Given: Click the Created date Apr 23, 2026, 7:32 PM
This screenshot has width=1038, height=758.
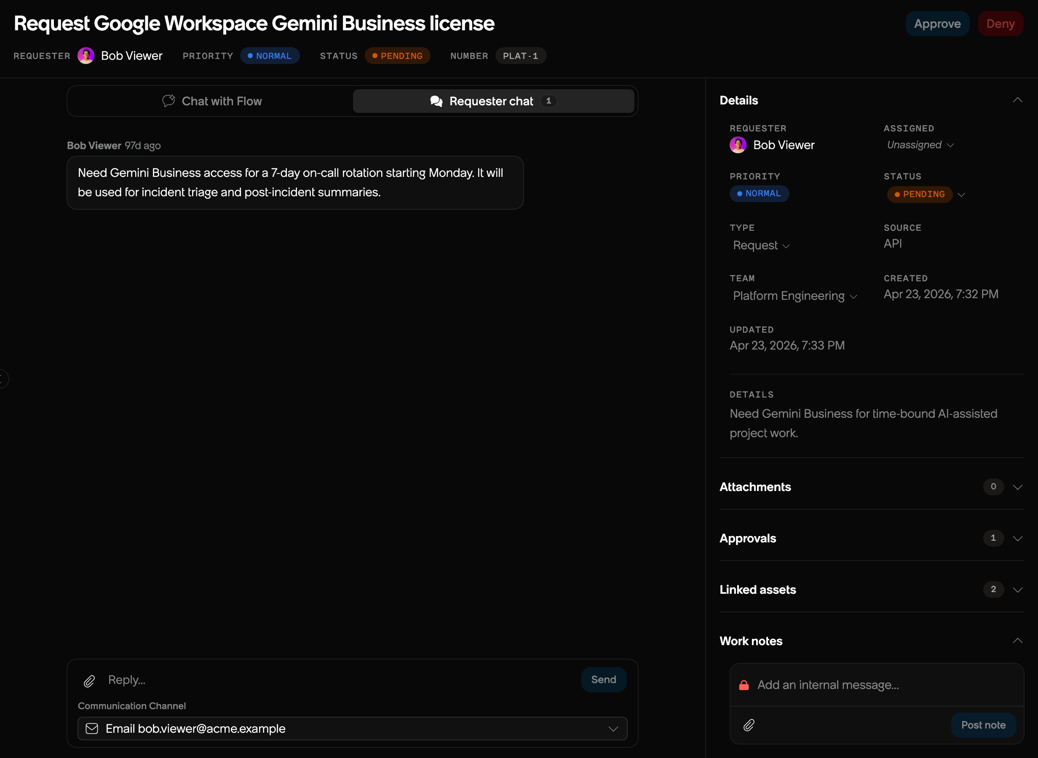Looking at the screenshot, I should (941, 294).
